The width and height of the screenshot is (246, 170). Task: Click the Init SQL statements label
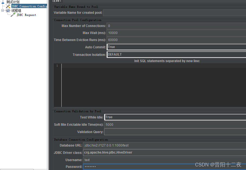click(x=167, y=61)
